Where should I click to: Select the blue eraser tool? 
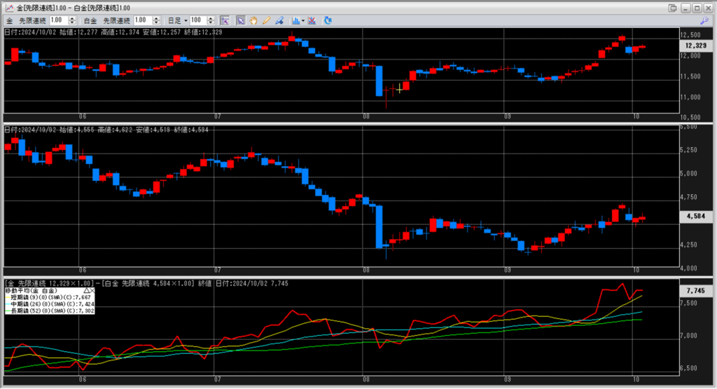(279, 20)
